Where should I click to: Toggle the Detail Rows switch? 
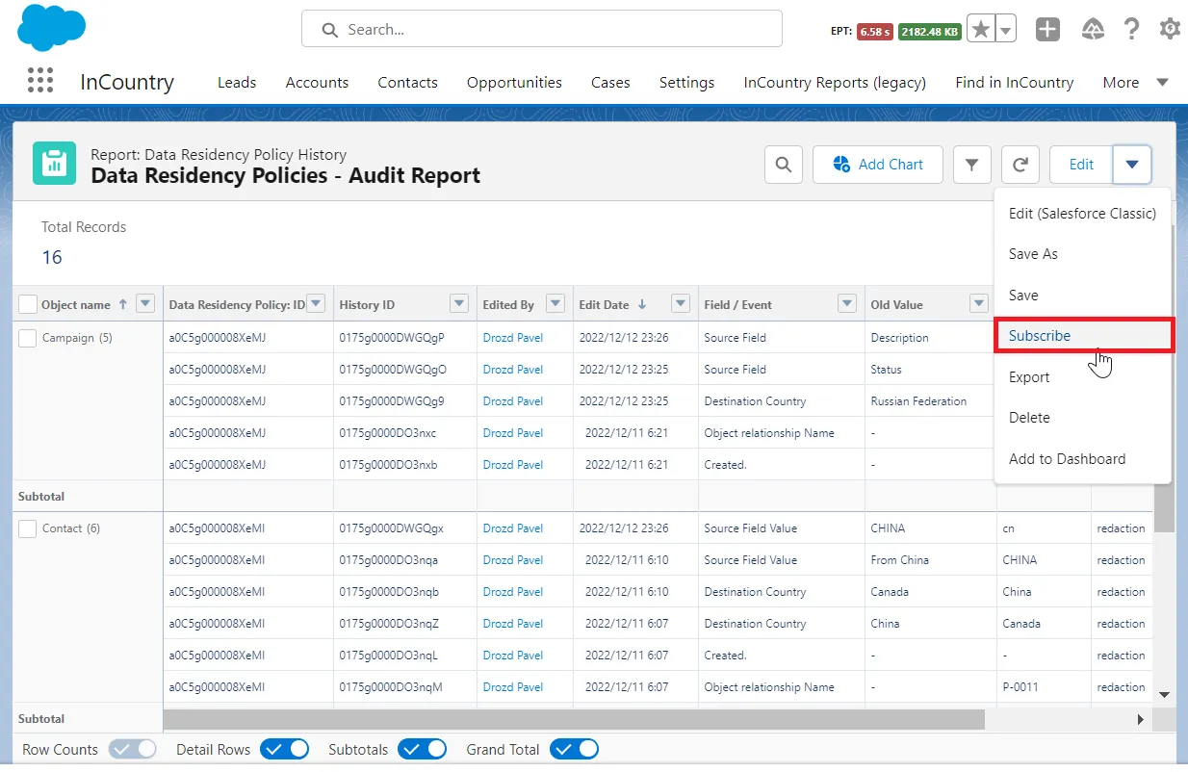(x=285, y=749)
